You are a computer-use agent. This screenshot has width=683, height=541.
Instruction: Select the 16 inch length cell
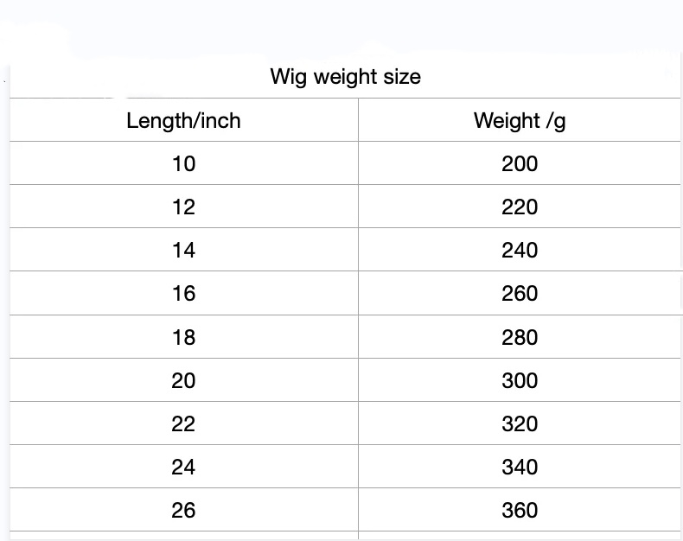pyautogui.click(x=183, y=294)
